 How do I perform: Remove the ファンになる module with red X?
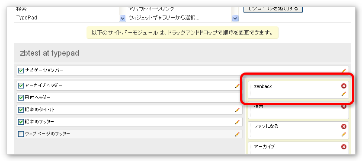(344, 126)
